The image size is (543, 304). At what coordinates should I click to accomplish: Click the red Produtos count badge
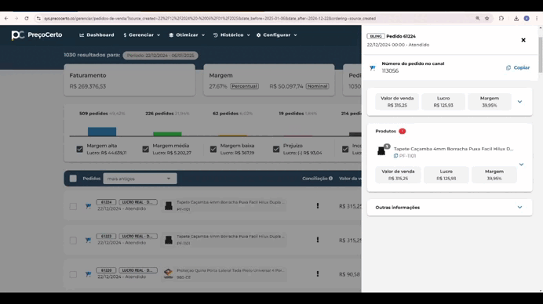tap(402, 131)
